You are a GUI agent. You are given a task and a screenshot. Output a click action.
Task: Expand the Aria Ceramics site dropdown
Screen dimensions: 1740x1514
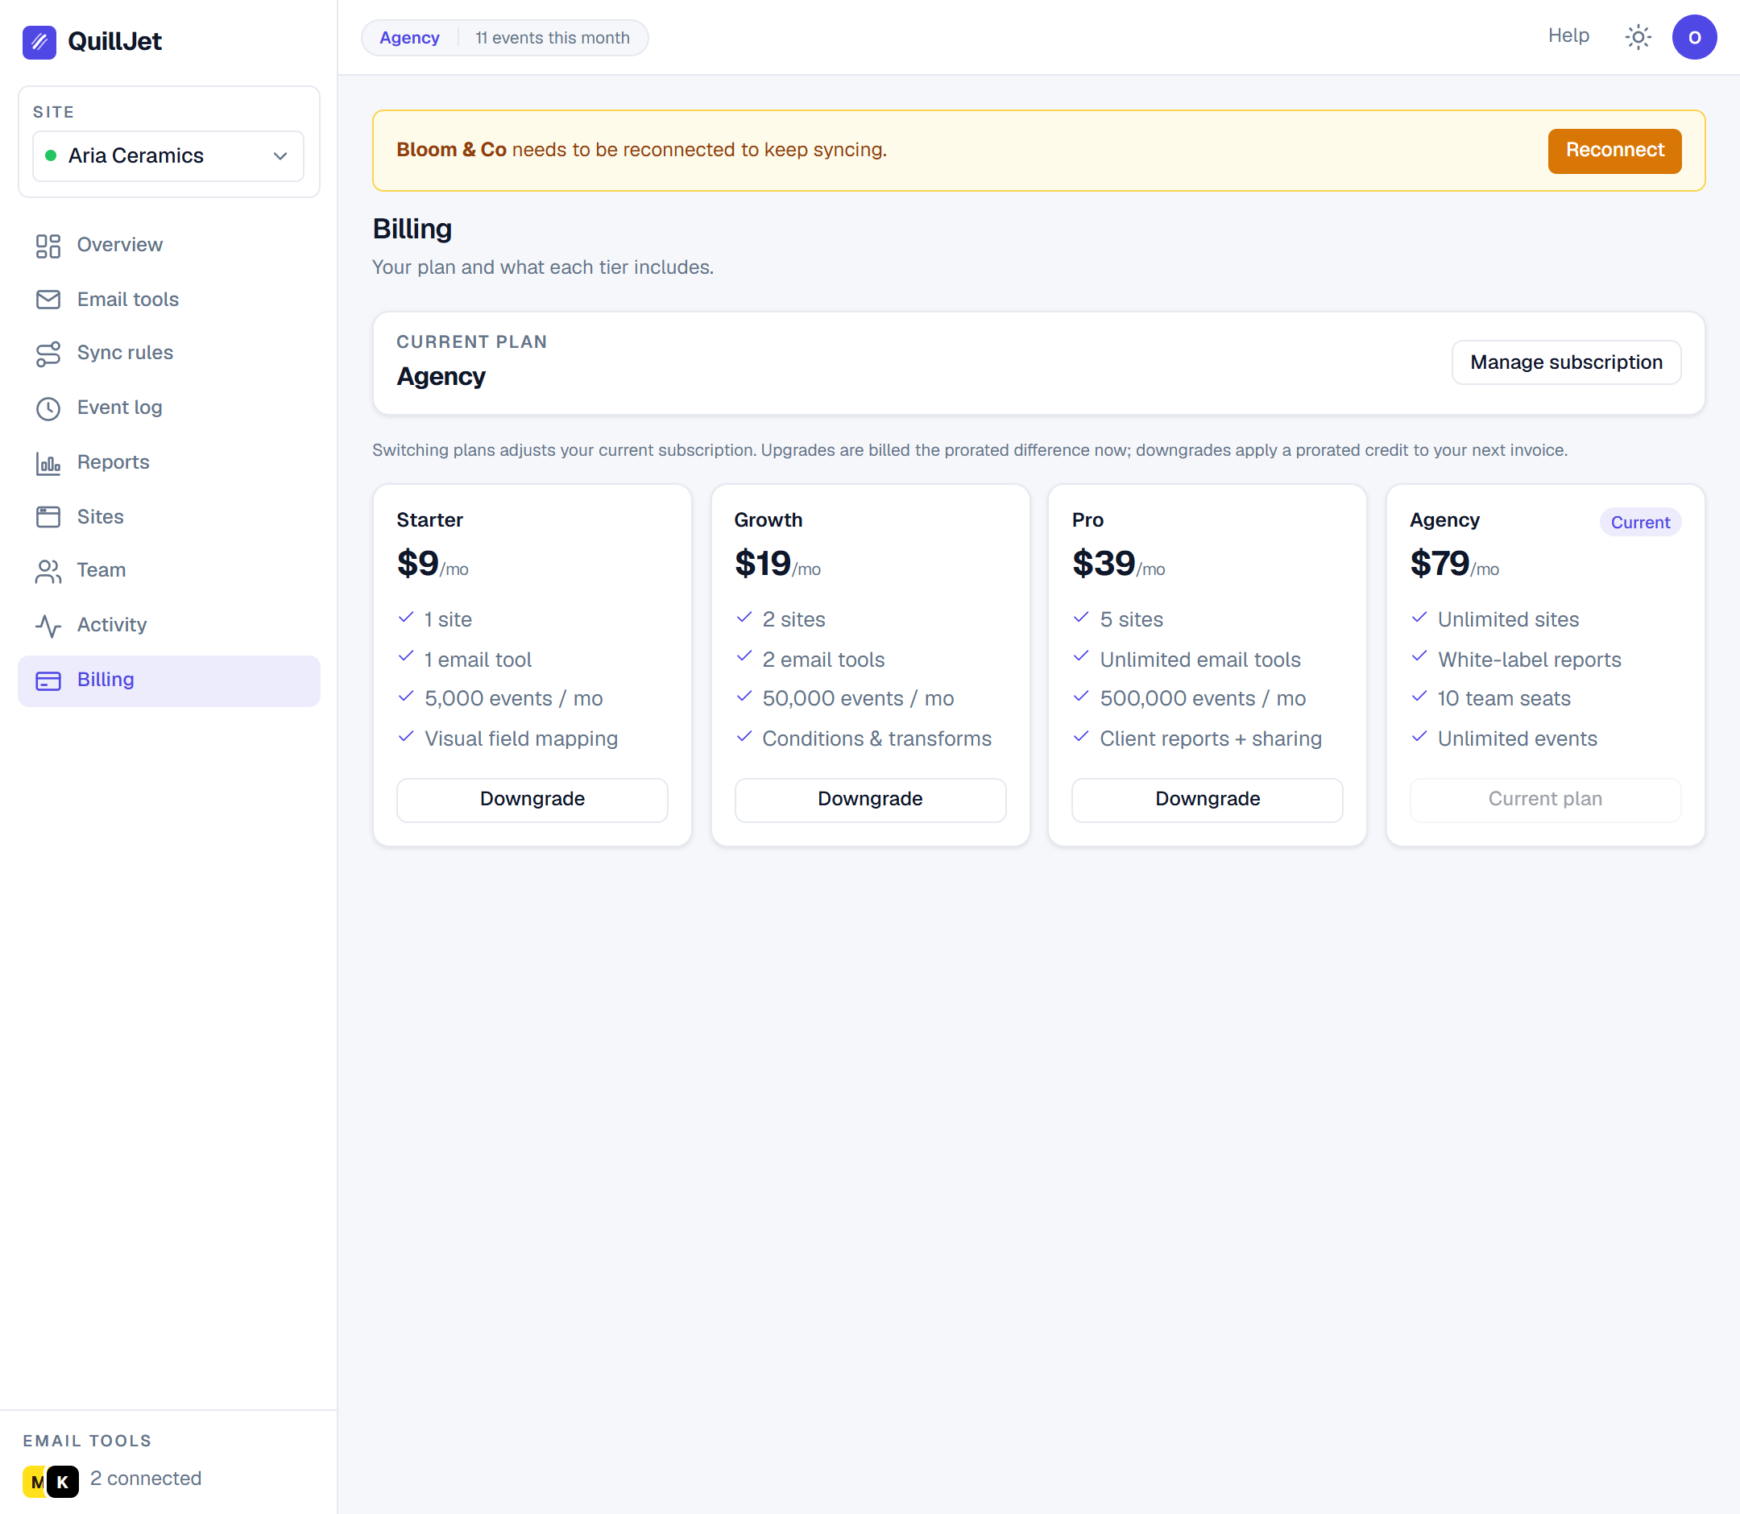click(168, 155)
